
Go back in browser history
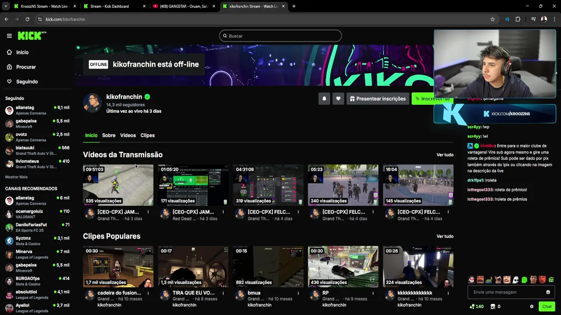6,19
